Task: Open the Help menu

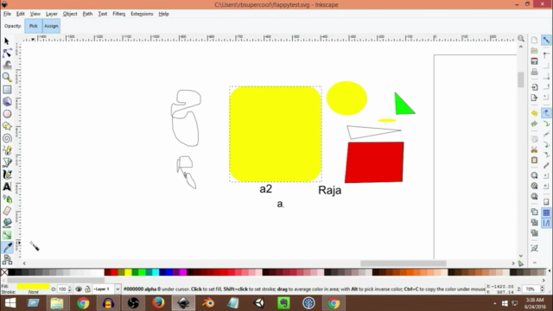Action: [163, 14]
